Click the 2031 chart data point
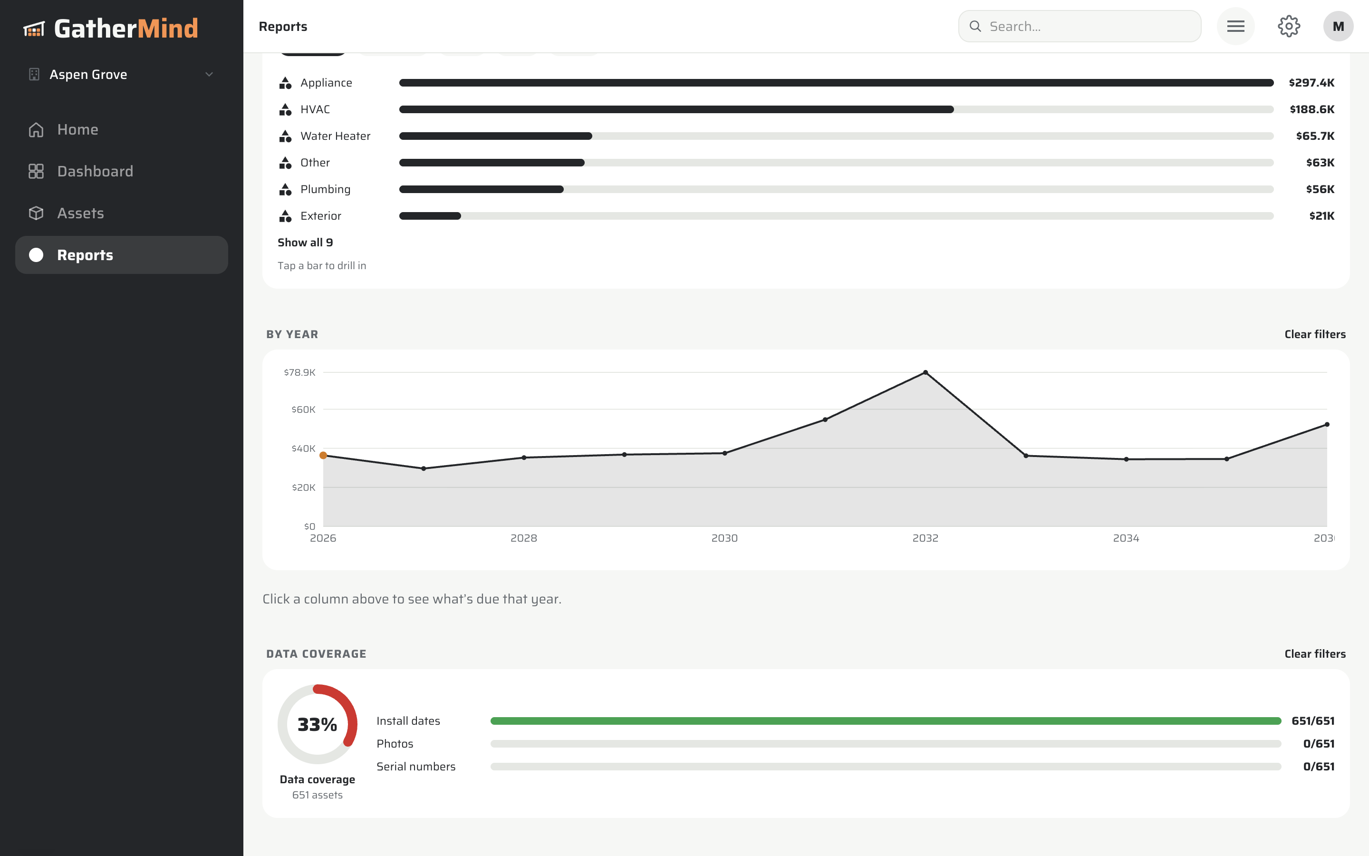The height and width of the screenshot is (856, 1369). click(825, 419)
